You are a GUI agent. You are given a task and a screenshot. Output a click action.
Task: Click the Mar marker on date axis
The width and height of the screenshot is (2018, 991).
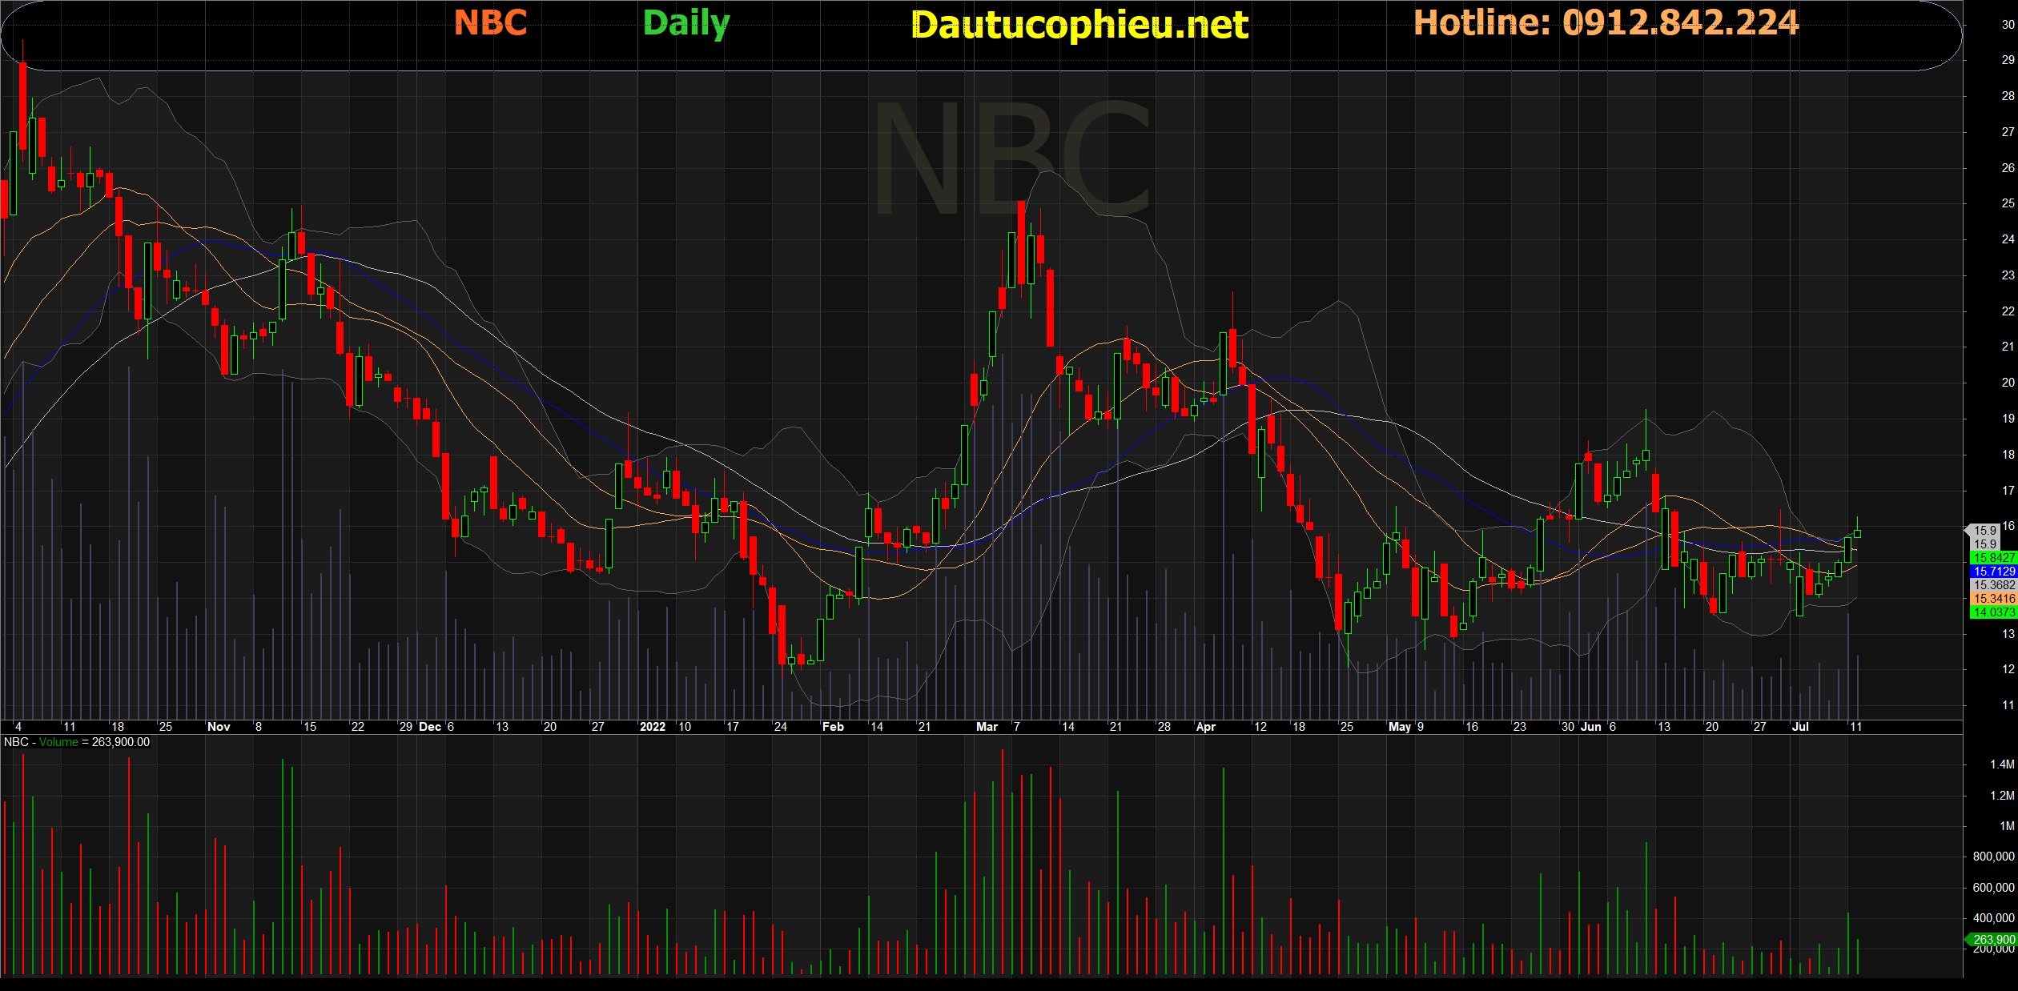987,727
